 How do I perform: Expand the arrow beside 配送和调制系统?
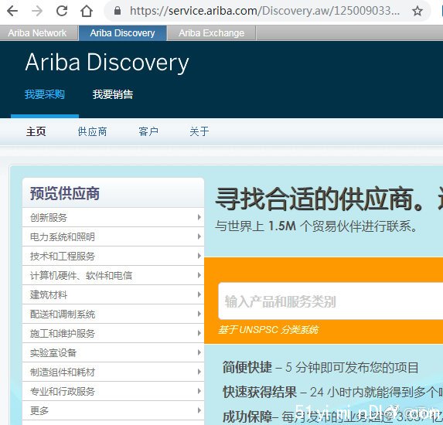(199, 314)
